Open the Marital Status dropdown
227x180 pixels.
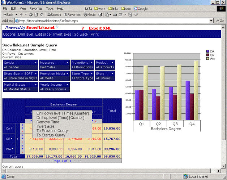pos(36,84)
